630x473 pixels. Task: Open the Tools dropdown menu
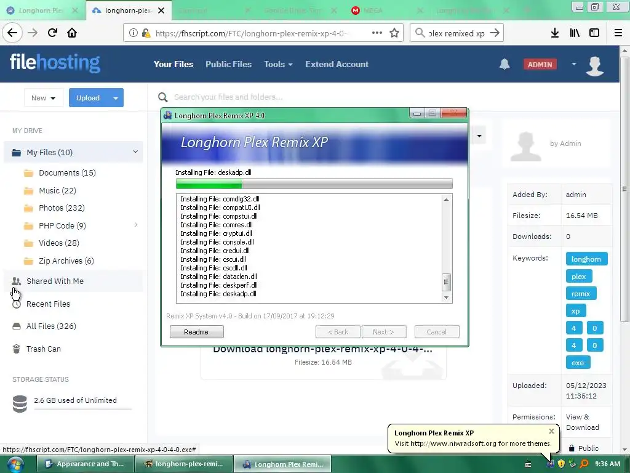(x=278, y=64)
